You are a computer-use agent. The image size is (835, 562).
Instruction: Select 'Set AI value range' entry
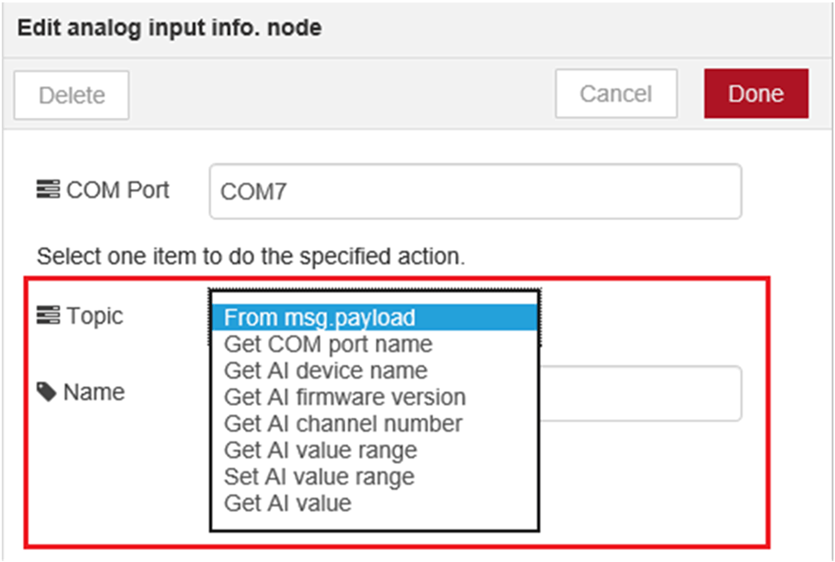319,477
